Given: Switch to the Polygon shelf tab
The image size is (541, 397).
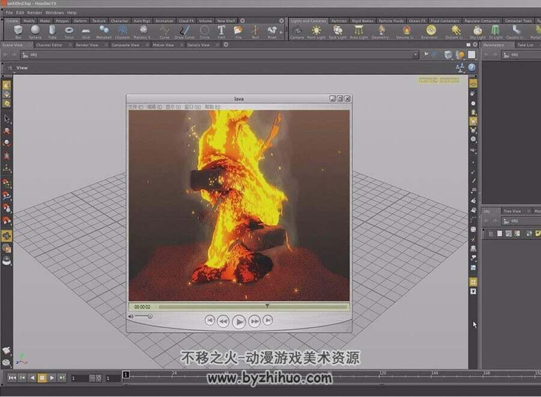Looking at the screenshot, I should click(x=63, y=21).
